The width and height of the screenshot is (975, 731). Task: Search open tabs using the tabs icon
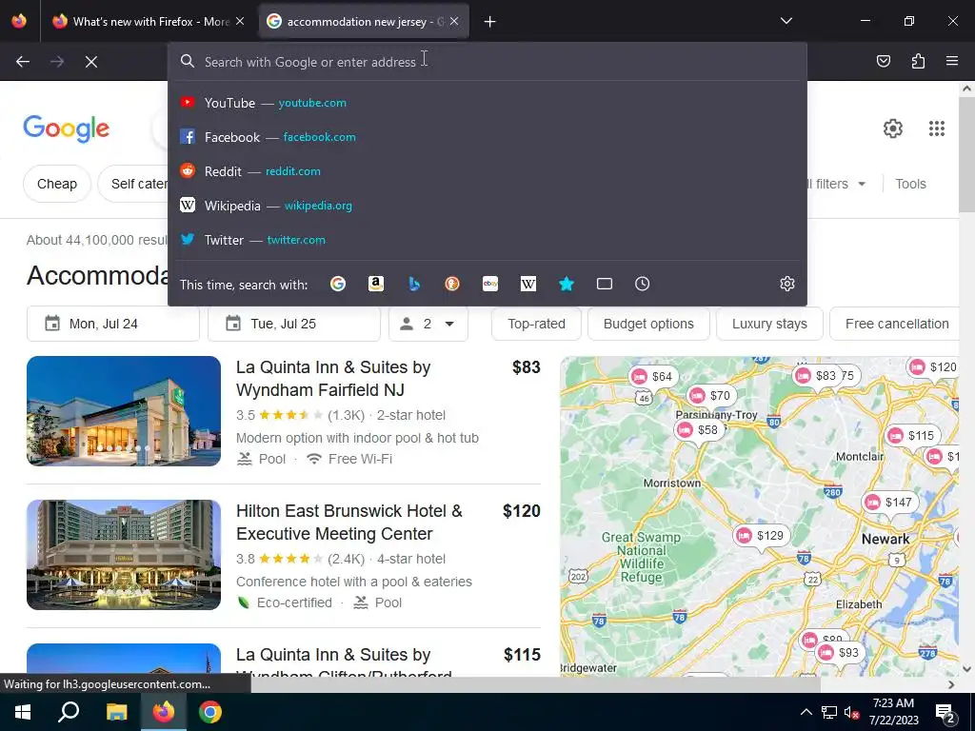coord(605,284)
